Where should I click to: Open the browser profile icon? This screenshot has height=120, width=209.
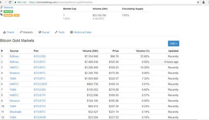pyautogui.click(x=204, y=2)
